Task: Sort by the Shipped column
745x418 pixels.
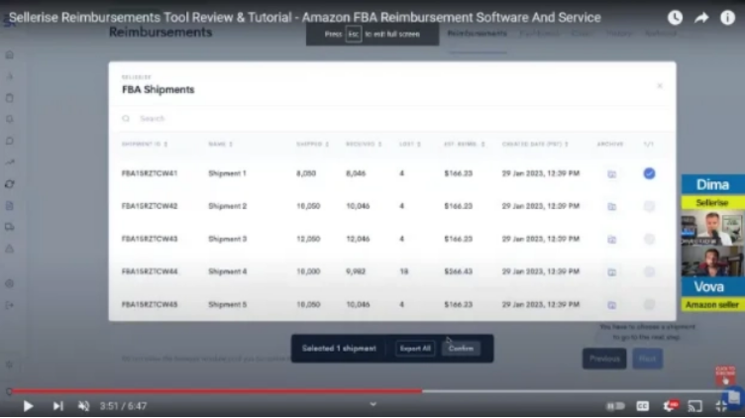Action: click(x=313, y=144)
